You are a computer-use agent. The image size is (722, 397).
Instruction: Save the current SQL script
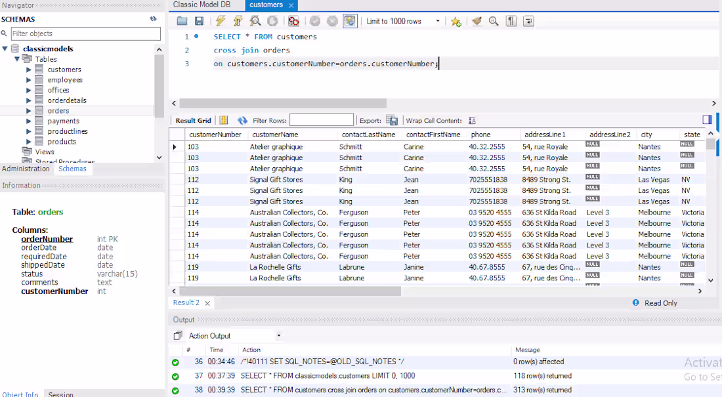point(200,20)
